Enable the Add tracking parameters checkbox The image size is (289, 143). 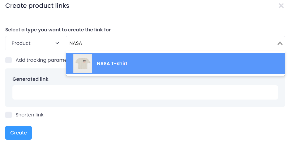click(9, 60)
